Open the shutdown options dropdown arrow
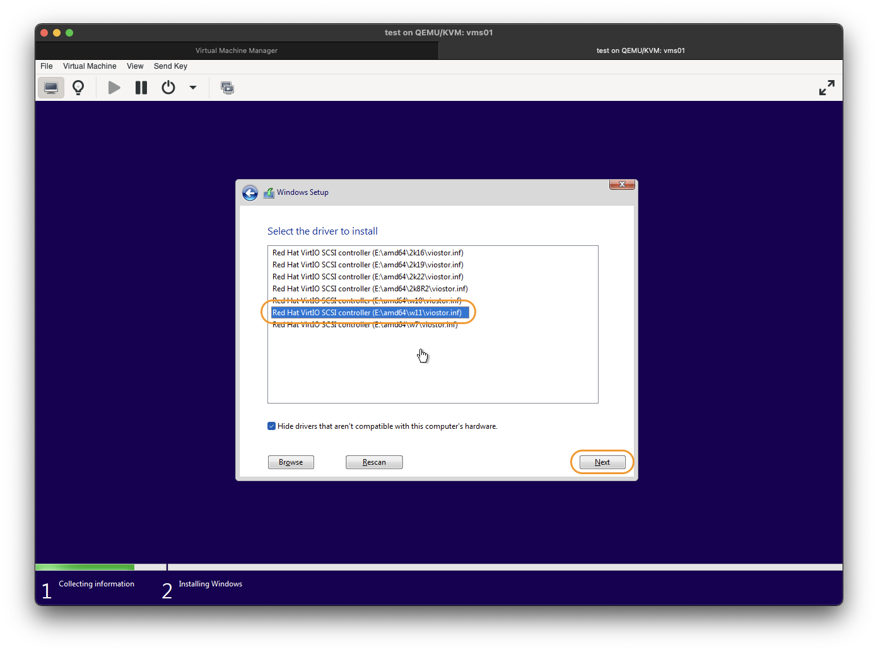Image resolution: width=878 pixels, height=652 pixels. (x=193, y=88)
